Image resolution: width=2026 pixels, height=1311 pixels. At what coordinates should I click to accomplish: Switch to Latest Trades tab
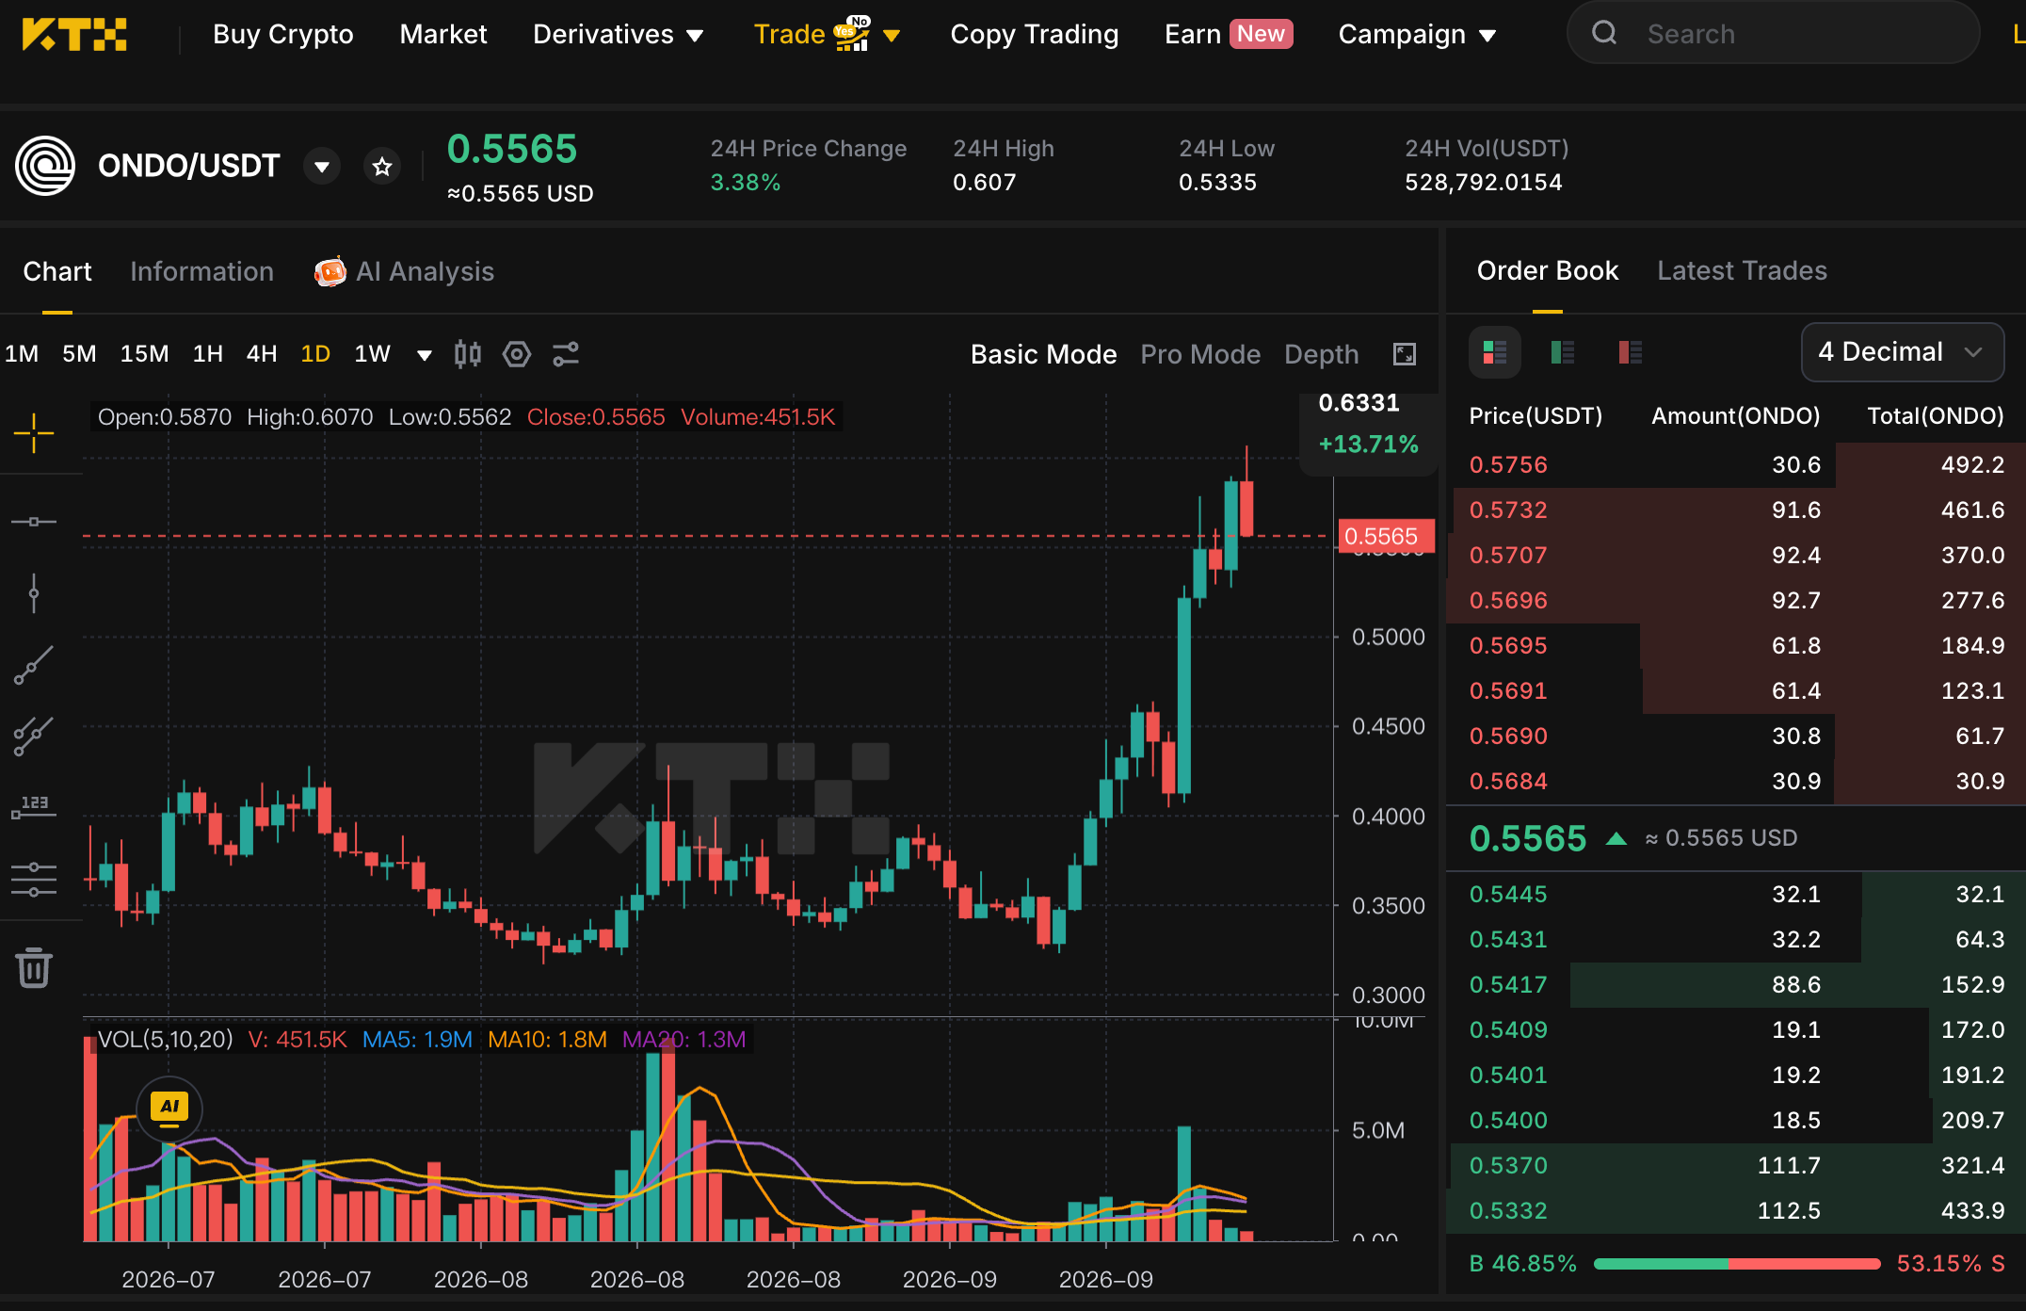1742,271
